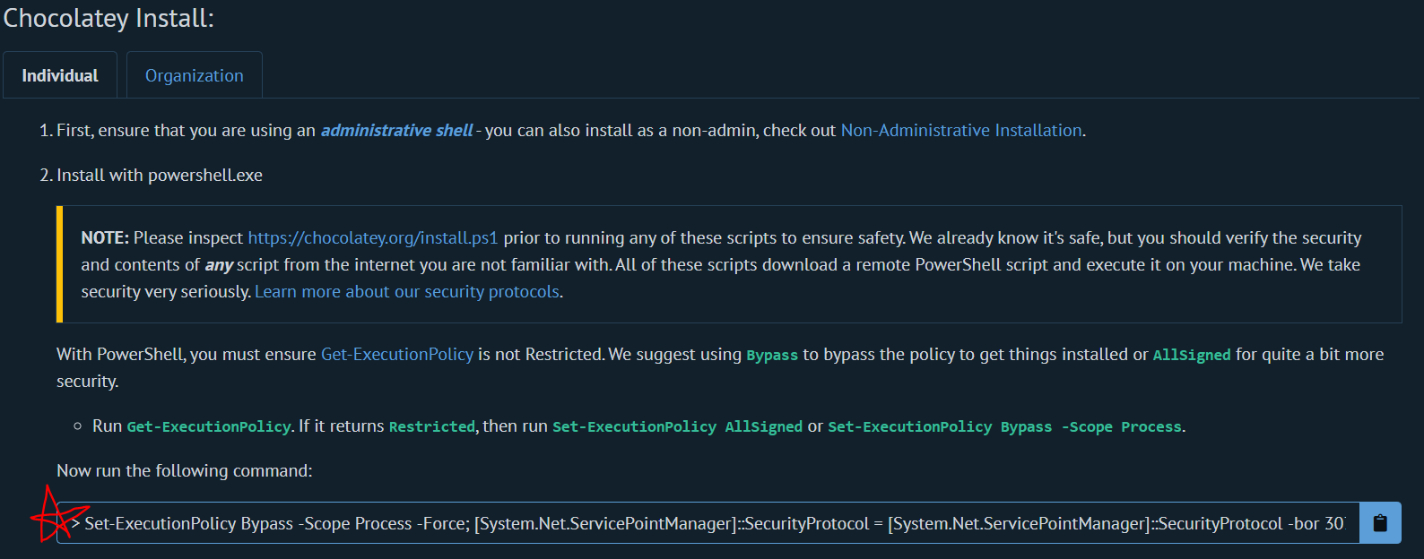This screenshot has height=559, width=1424.
Task: Click inside the Set-ExecutionPolicy command field
Action: [708, 523]
